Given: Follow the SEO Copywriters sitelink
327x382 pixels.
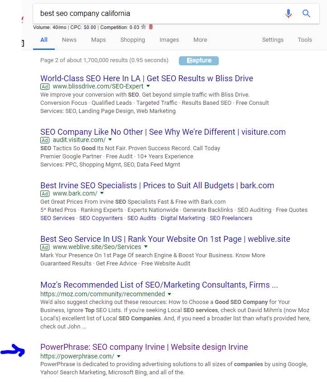Looking at the screenshot, I should tap(101, 218).
